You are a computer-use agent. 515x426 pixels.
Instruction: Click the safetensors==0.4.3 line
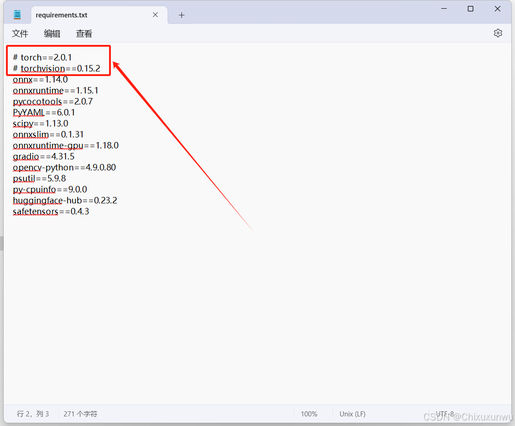(x=51, y=212)
